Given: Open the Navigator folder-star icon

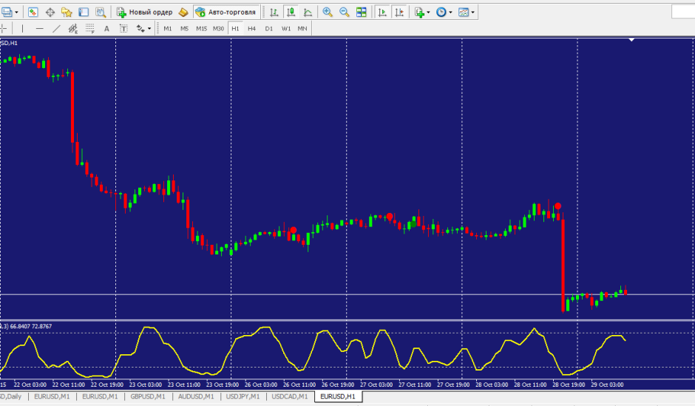Looking at the screenshot, I should click(x=67, y=13).
